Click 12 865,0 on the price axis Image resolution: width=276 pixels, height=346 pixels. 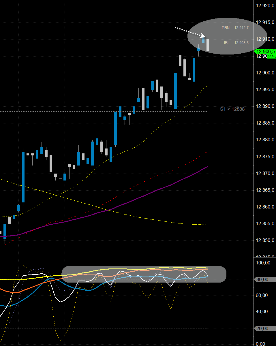265,190
